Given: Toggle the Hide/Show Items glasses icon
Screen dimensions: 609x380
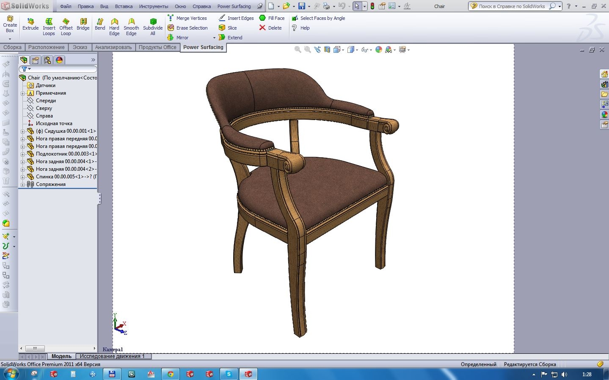Looking at the screenshot, I should click(x=365, y=49).
